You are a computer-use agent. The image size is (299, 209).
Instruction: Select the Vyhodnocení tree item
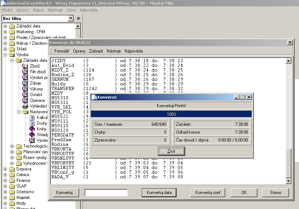pyautogui.click(x=35, y=163)
